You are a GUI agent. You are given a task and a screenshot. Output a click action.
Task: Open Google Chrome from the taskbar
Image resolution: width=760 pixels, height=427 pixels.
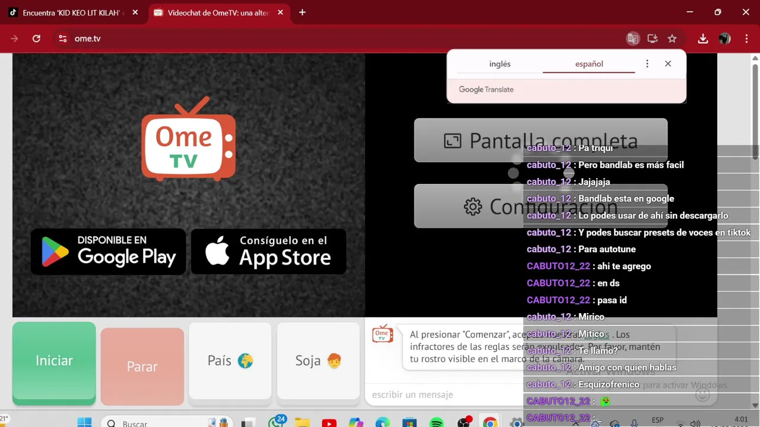pos(490,423)
